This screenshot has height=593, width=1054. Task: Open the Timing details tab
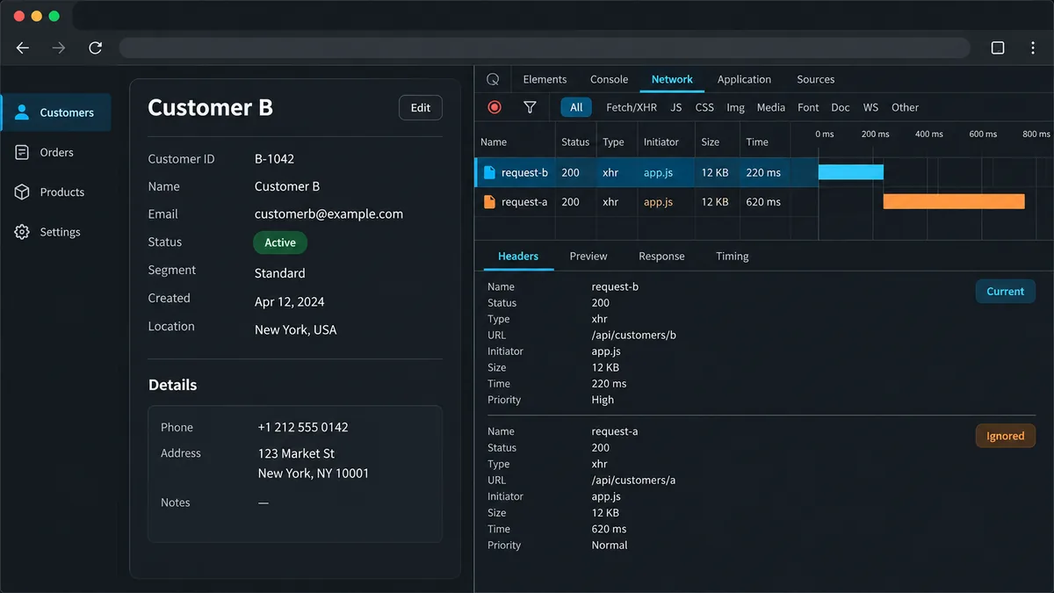(732, 257)
